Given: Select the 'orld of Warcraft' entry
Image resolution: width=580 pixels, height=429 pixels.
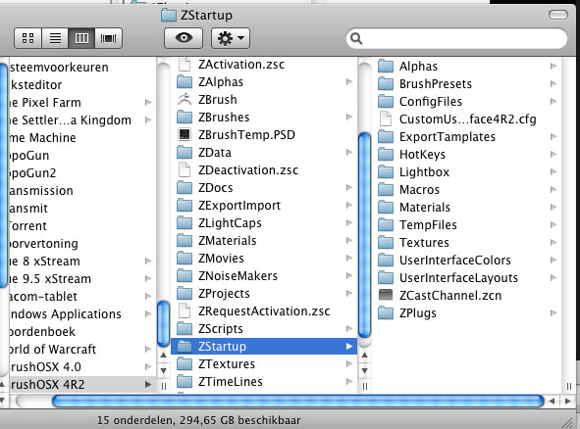Looking at the screenshot, I should (81, 349).
